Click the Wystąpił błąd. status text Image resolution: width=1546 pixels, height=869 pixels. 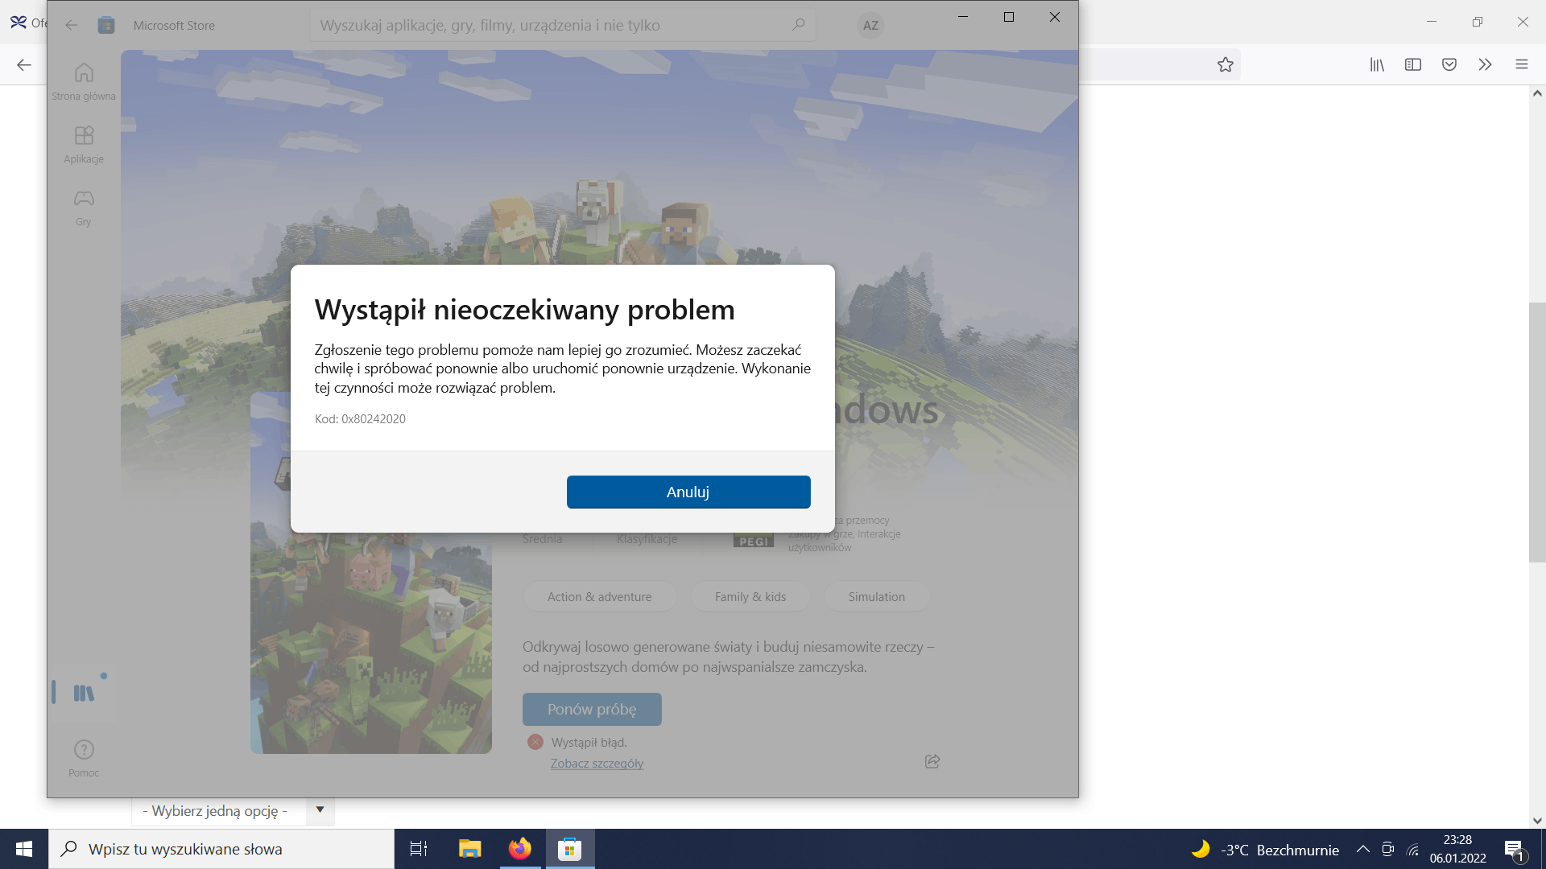coord(589,742)
